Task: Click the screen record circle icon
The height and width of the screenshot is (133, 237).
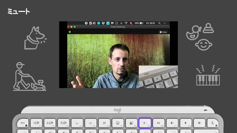Action: pyautogui.click(x=86, y=23)
